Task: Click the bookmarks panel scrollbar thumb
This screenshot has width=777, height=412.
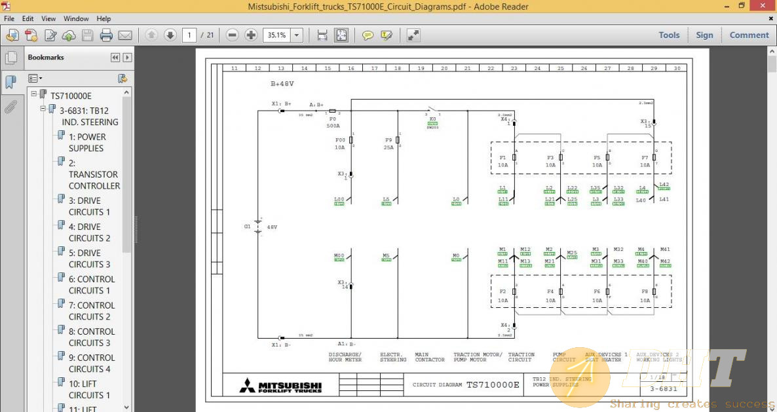Action: [127, 174]
